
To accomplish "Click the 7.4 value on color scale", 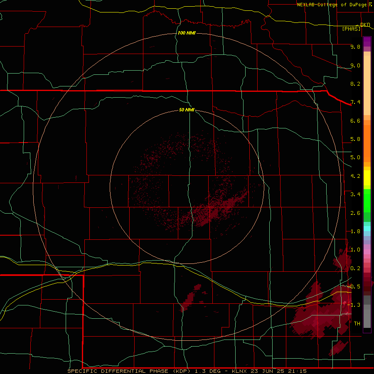I will [x=355, y=102].
